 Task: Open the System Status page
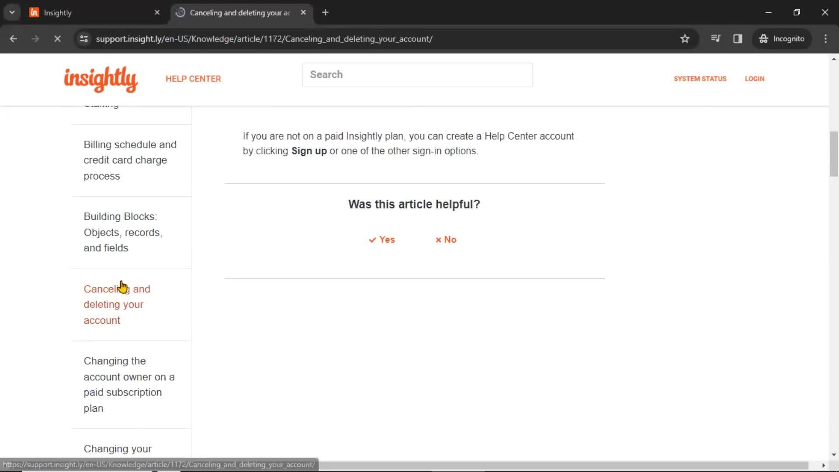pyautogui.click(x=700, y=79)
